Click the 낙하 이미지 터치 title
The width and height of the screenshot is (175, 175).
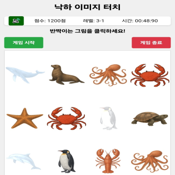point(87,7)
